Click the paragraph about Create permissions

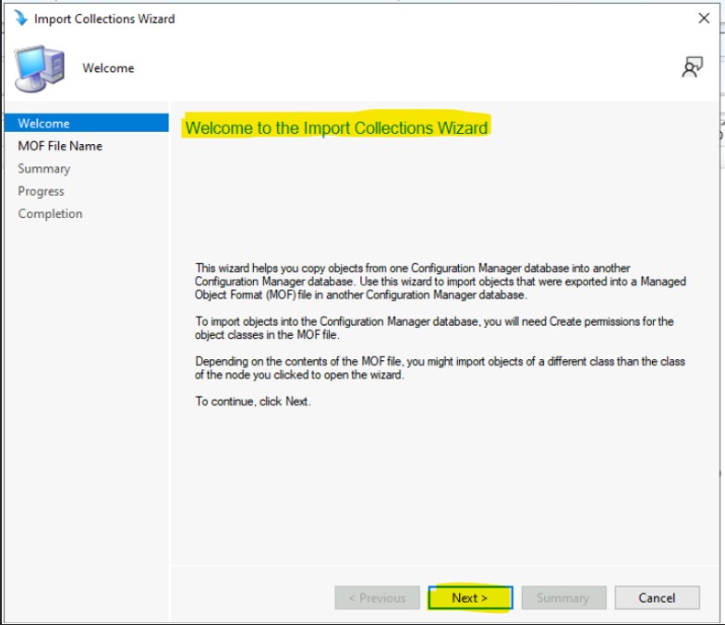coord(434,328)
